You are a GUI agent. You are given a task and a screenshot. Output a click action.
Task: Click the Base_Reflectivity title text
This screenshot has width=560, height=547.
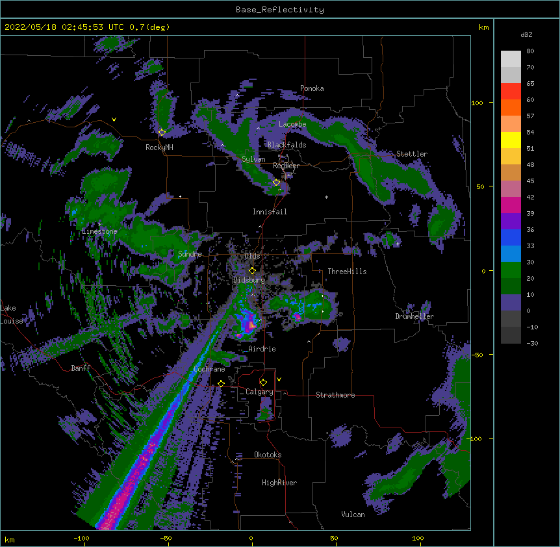279,10
